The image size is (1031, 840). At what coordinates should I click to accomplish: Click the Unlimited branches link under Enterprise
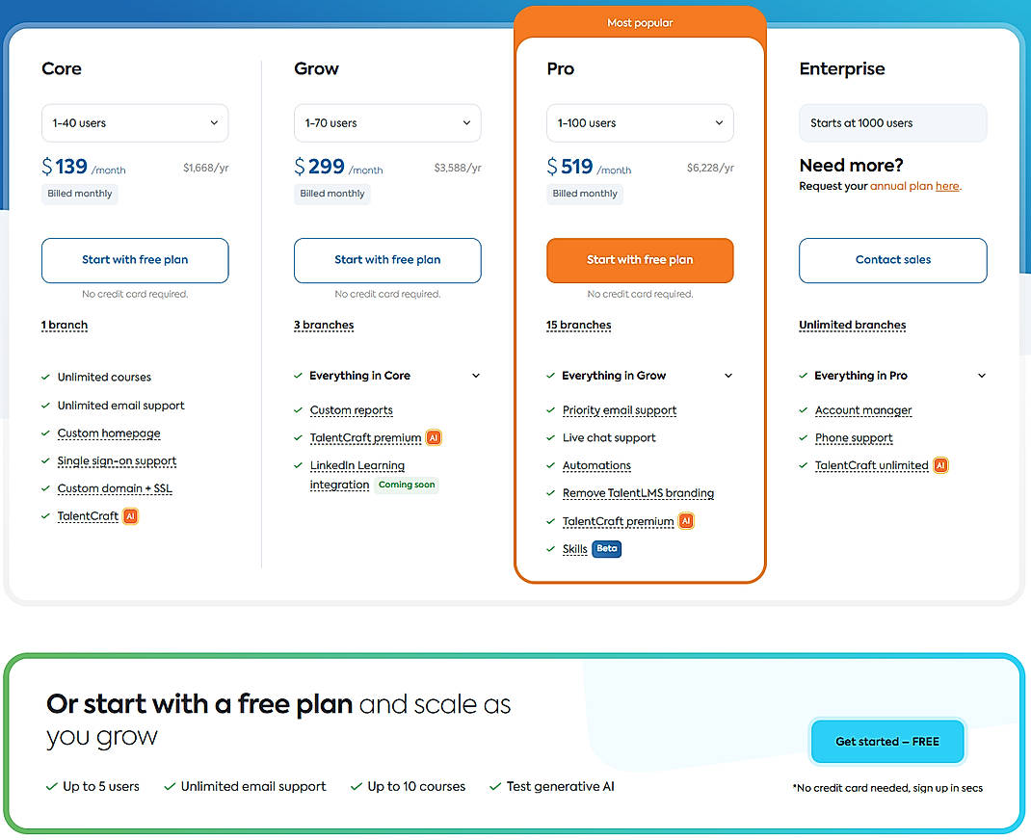852,325
